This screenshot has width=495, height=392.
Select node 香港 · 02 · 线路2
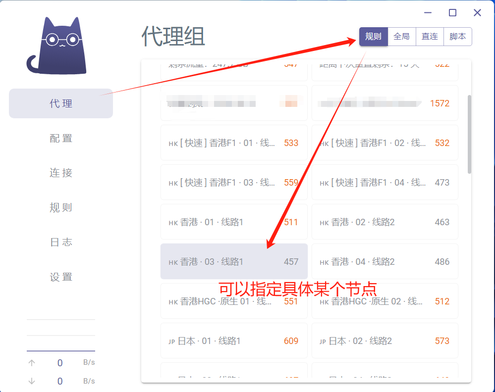pos(385,222)
